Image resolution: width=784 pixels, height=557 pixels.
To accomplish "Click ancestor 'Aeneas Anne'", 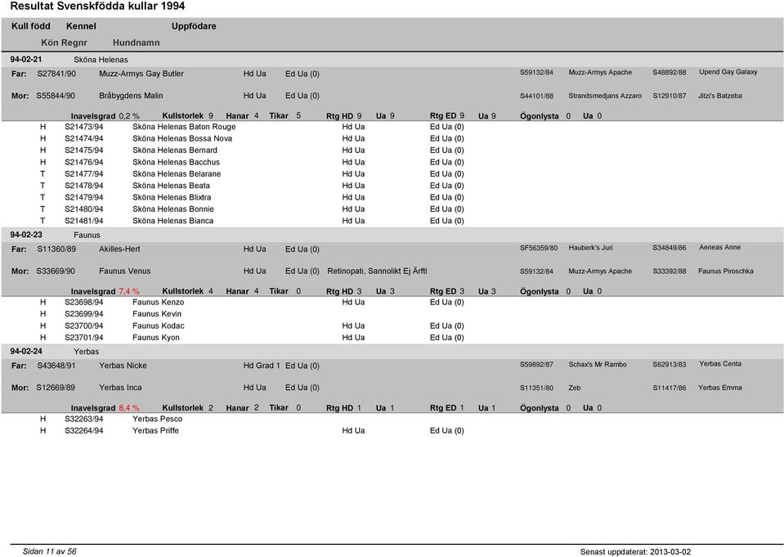I will 720,247.
